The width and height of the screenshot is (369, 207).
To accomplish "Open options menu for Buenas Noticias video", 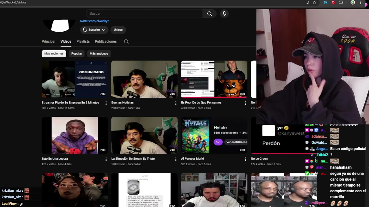I will [x=176, y=103].
